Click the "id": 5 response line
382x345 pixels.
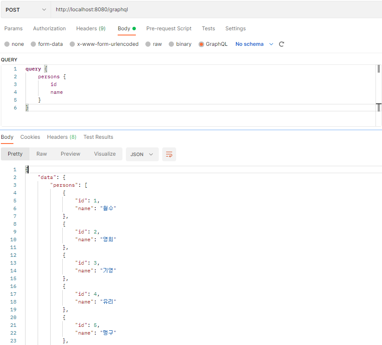click(x=87, y=325)
